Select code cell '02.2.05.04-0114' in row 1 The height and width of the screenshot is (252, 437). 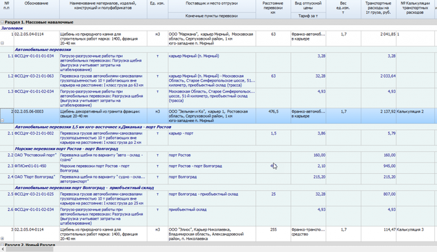37,39
